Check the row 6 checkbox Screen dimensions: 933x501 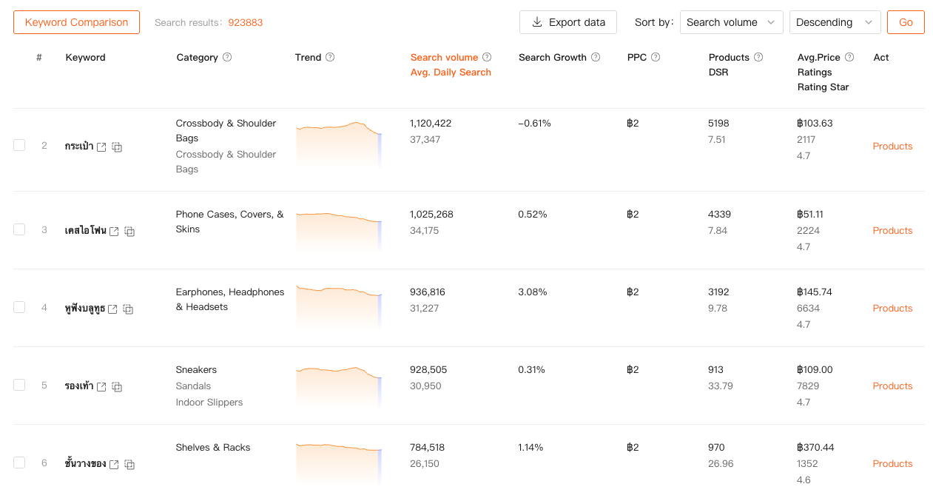[19, 463]
